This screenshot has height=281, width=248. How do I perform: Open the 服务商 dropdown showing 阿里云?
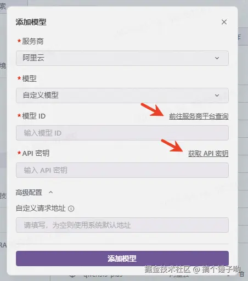(x=122, y=58)
